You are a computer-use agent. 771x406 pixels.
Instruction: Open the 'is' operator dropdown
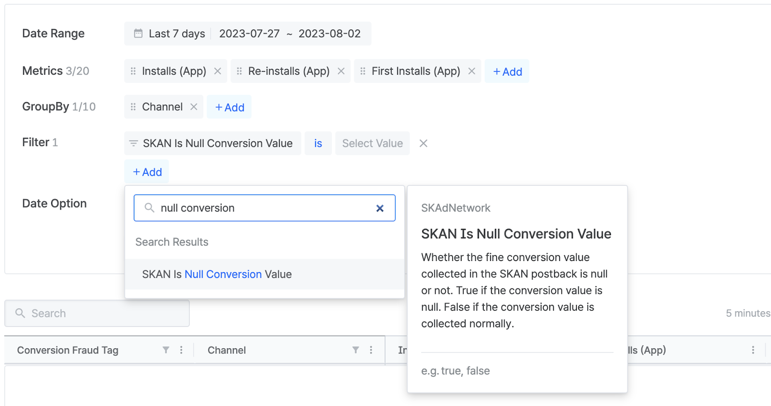click(318, 144)
